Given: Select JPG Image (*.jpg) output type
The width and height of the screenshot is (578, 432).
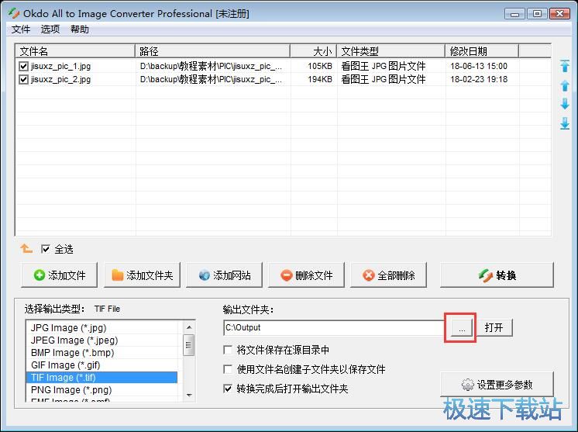Looking at the screenshot, I should (x=101, y=327).
